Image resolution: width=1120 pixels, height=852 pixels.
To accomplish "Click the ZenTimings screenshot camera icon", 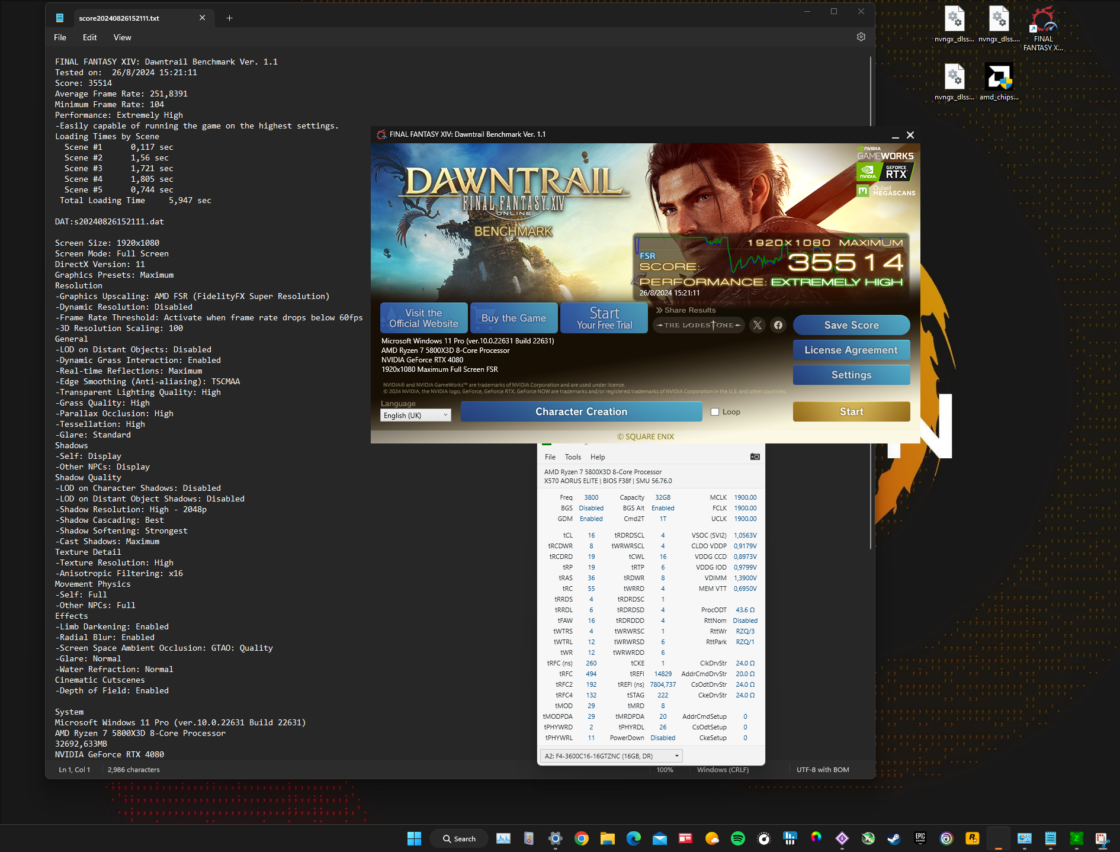I will point(755,456).
